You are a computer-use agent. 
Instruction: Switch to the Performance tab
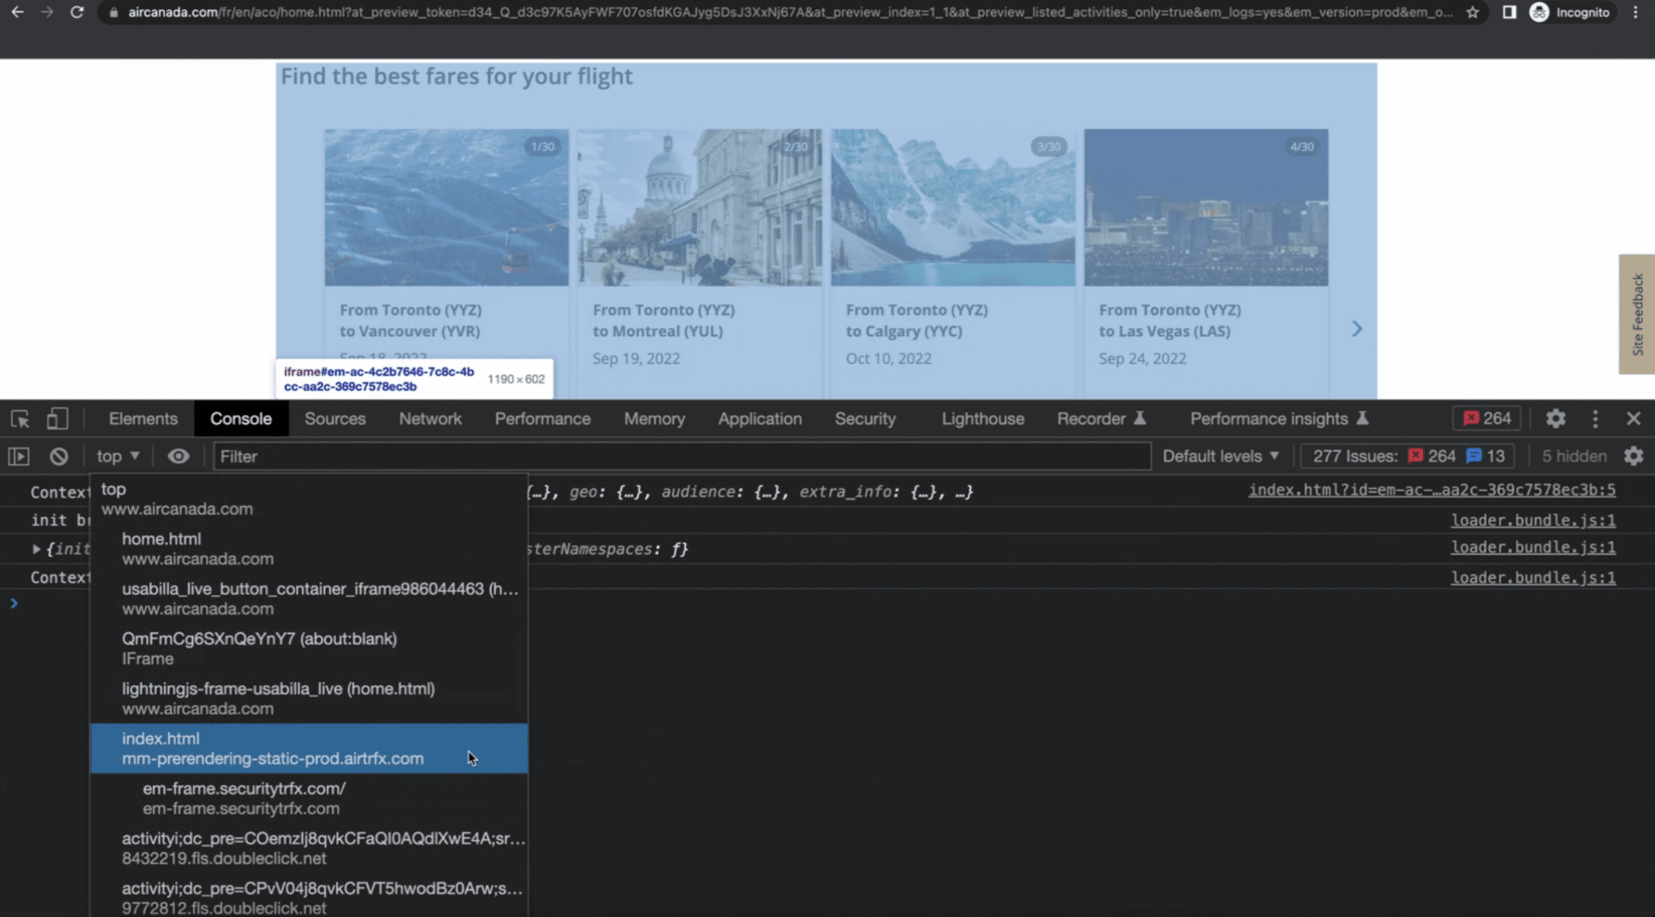(x=542, y=419)
